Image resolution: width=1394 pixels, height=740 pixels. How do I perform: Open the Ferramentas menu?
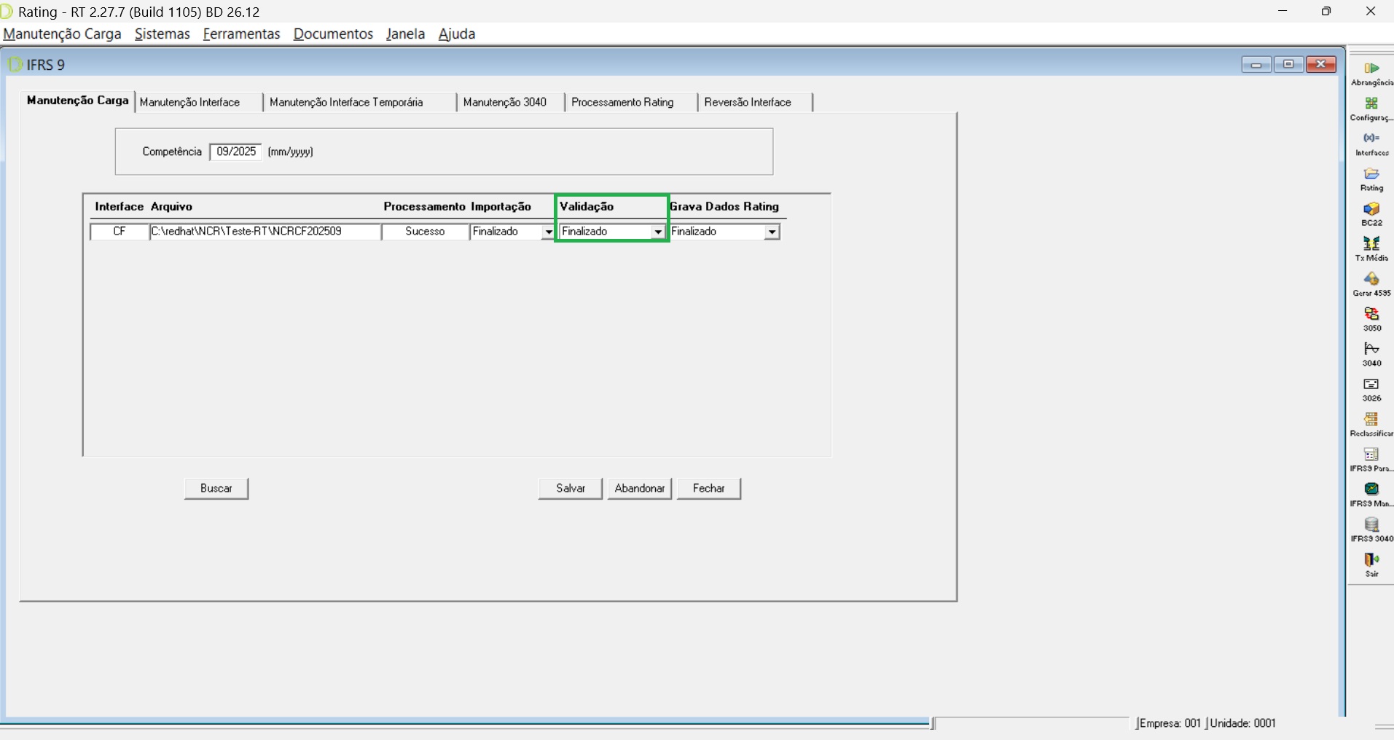point(241,34)
